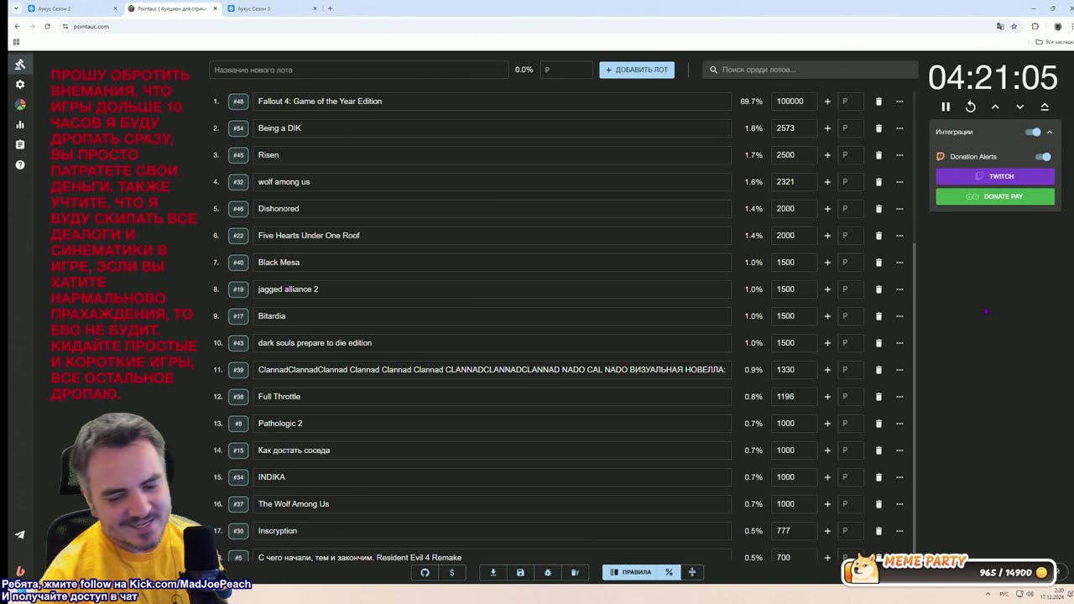This screenshot has height=604, width=1074.
Task: Bookmark the page with the star icon
Action: [1014, 26]
